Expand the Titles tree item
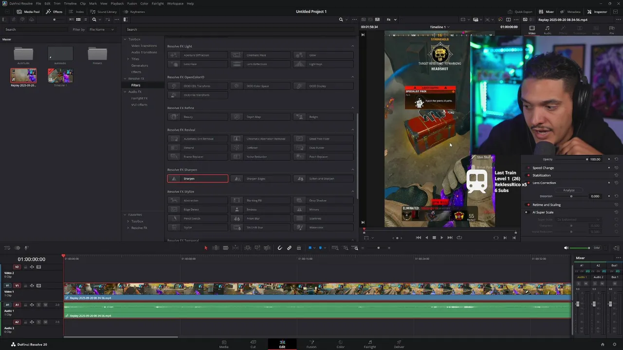 128,59
